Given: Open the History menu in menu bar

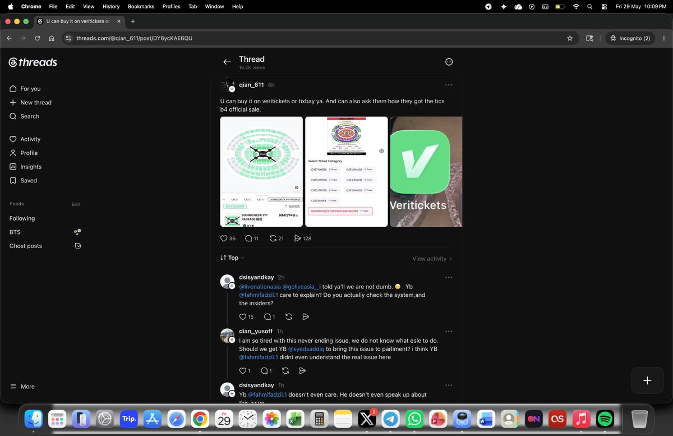Looking at the screenshot, I should pyautogui.click(x=111, y=6).
